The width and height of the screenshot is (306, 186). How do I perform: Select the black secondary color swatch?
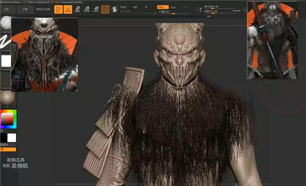click(3, 138)
